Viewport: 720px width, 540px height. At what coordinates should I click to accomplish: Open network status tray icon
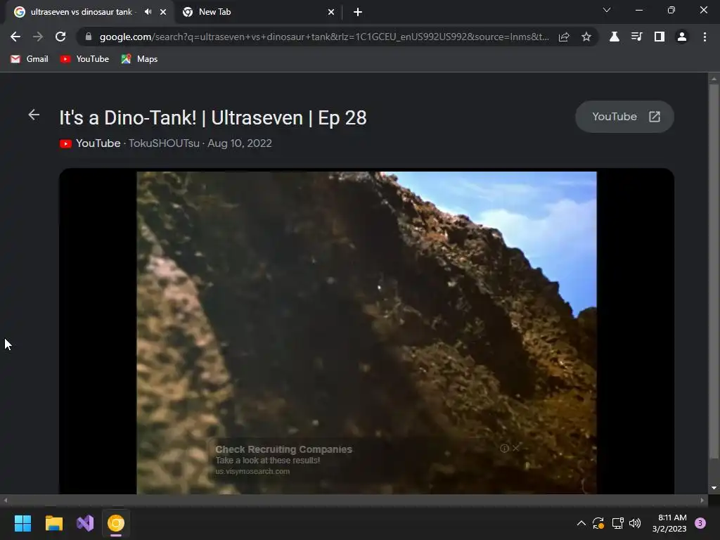coord(617,523)
